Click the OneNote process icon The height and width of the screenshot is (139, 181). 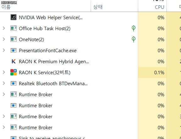(14, 39)
